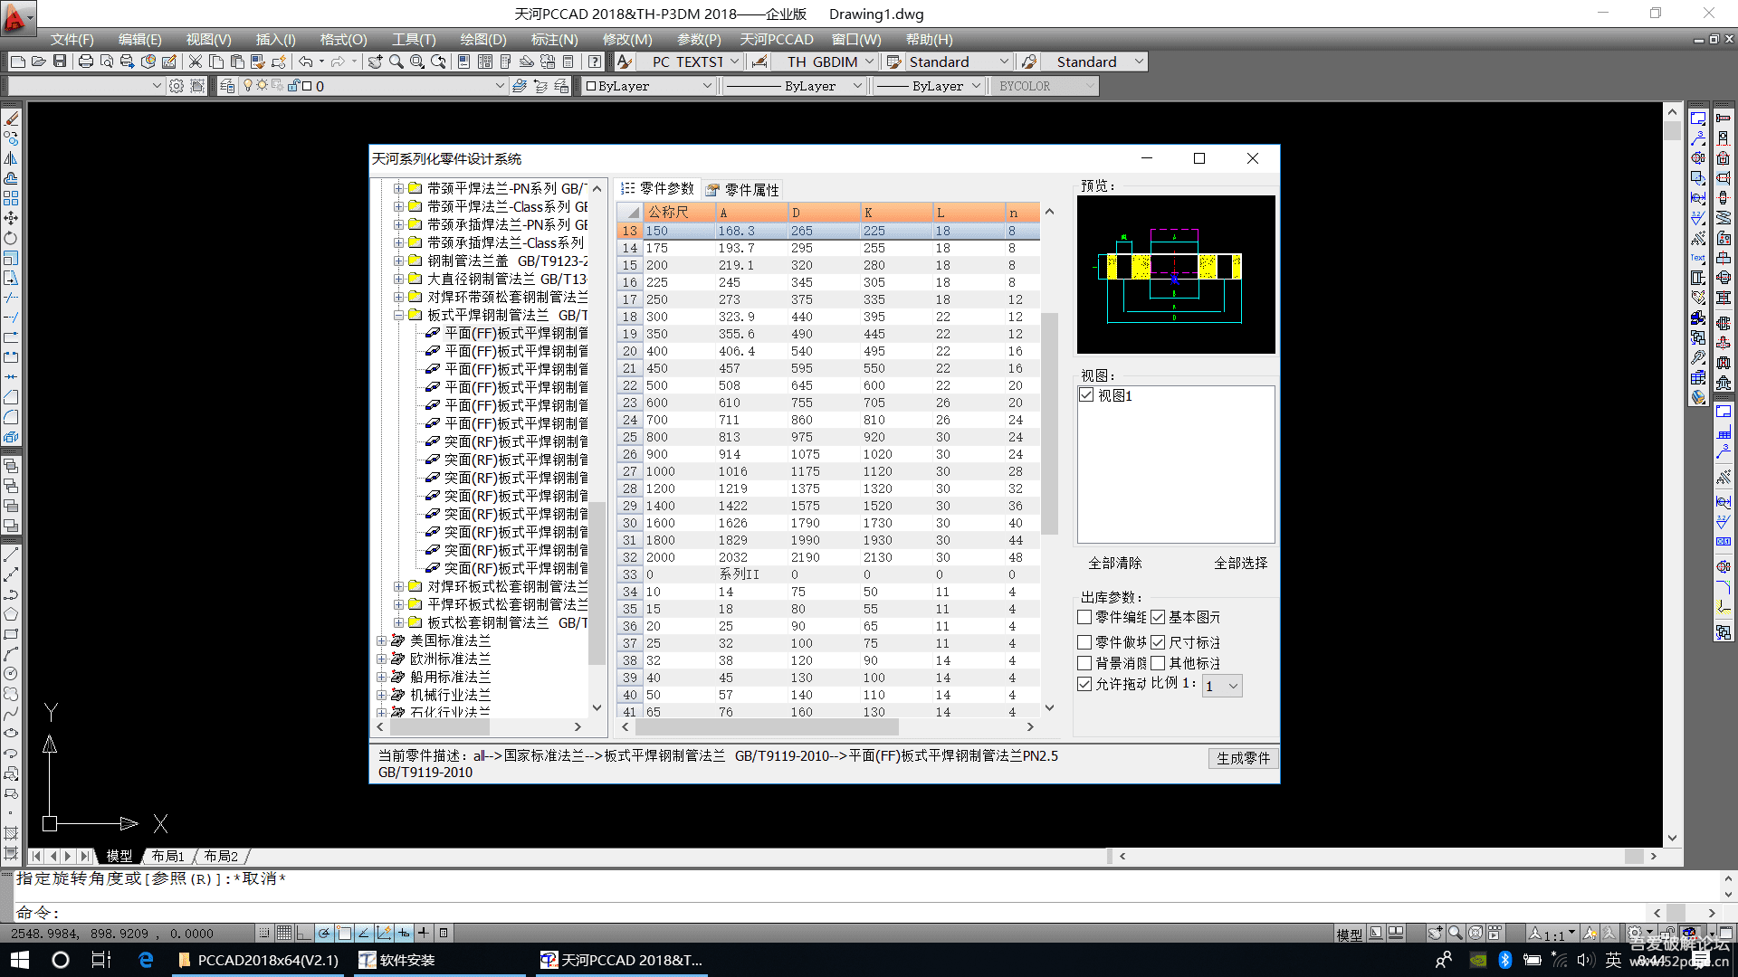Open the 天河PCCAD menu

(777, 39)
